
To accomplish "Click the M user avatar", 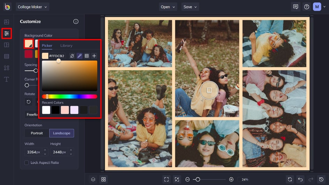I will click(x=317, y=7).
